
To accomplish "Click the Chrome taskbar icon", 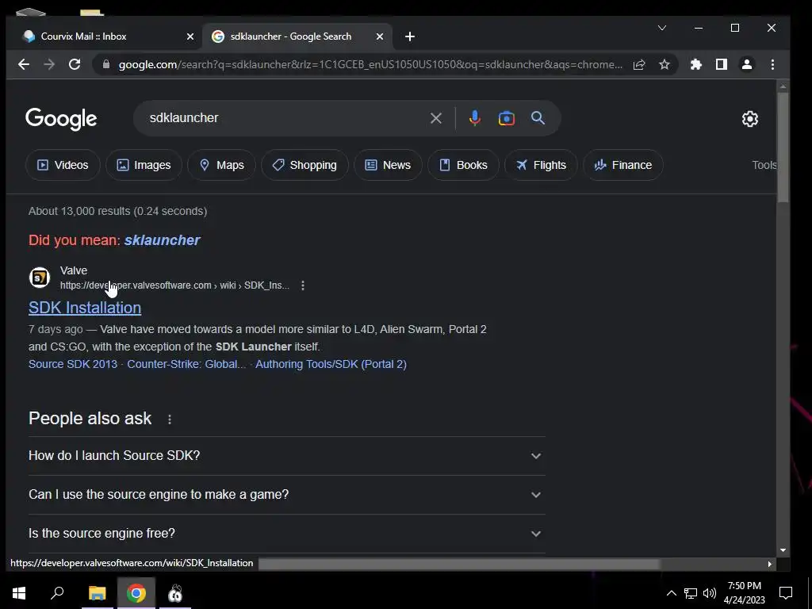I will [x=136, y=593].
